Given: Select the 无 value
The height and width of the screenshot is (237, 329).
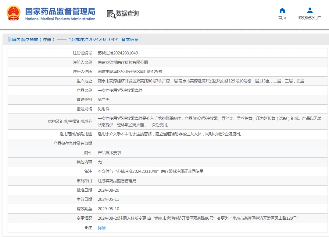Looking at the screenshot, I should coord(100,162).
